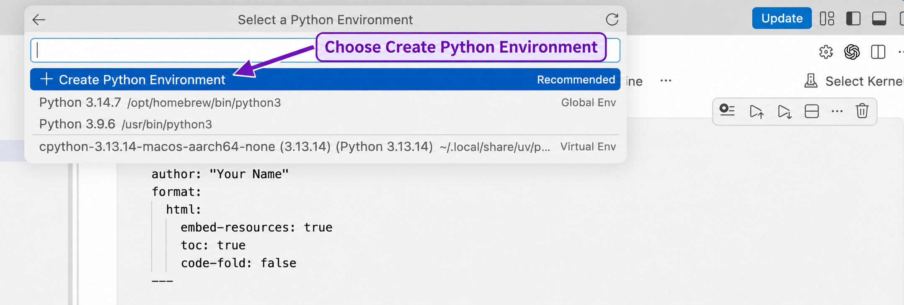This screenshot has width=904, height=305.
Task: Click the author "Your Name" line
Action: pos(220,174)
